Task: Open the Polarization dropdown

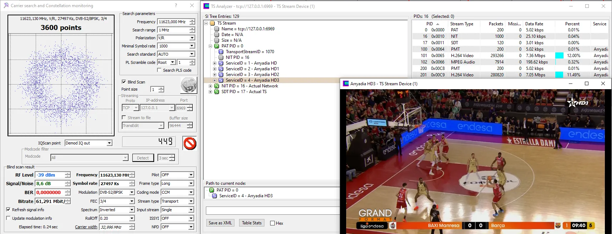Action: pos(192,38)
